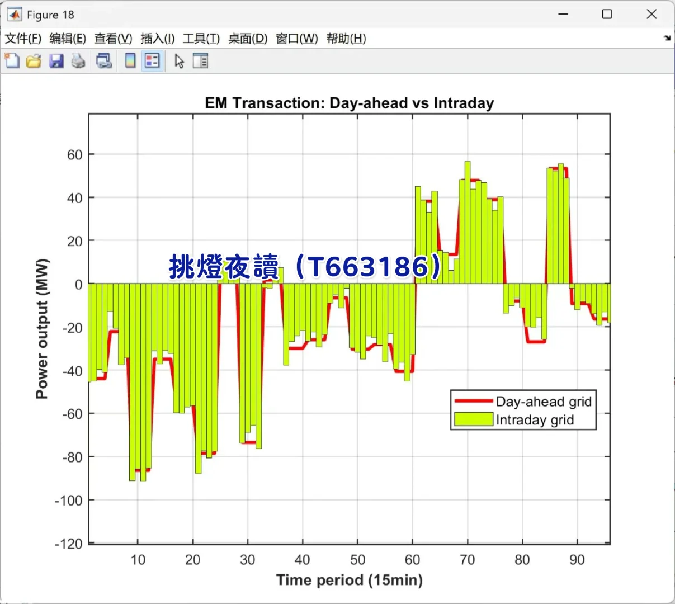Toggle the Insert Legend toolbar button

(x=152, y=60)
